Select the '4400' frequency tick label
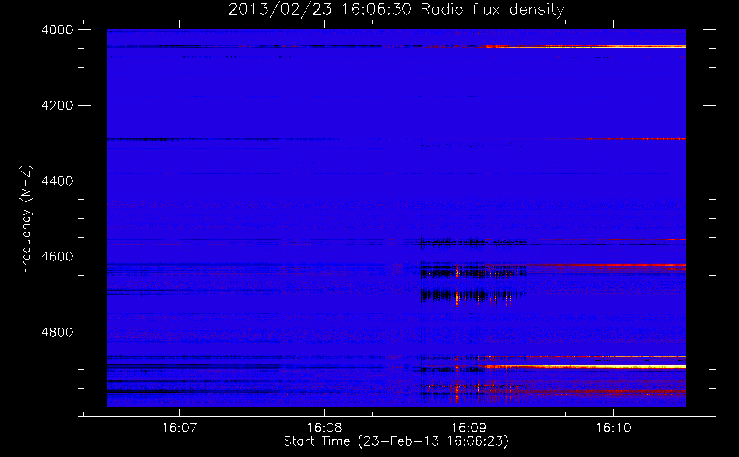 57,181
